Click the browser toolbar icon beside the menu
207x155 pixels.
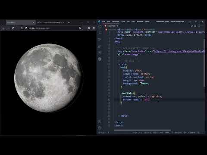tap(89, 28)
